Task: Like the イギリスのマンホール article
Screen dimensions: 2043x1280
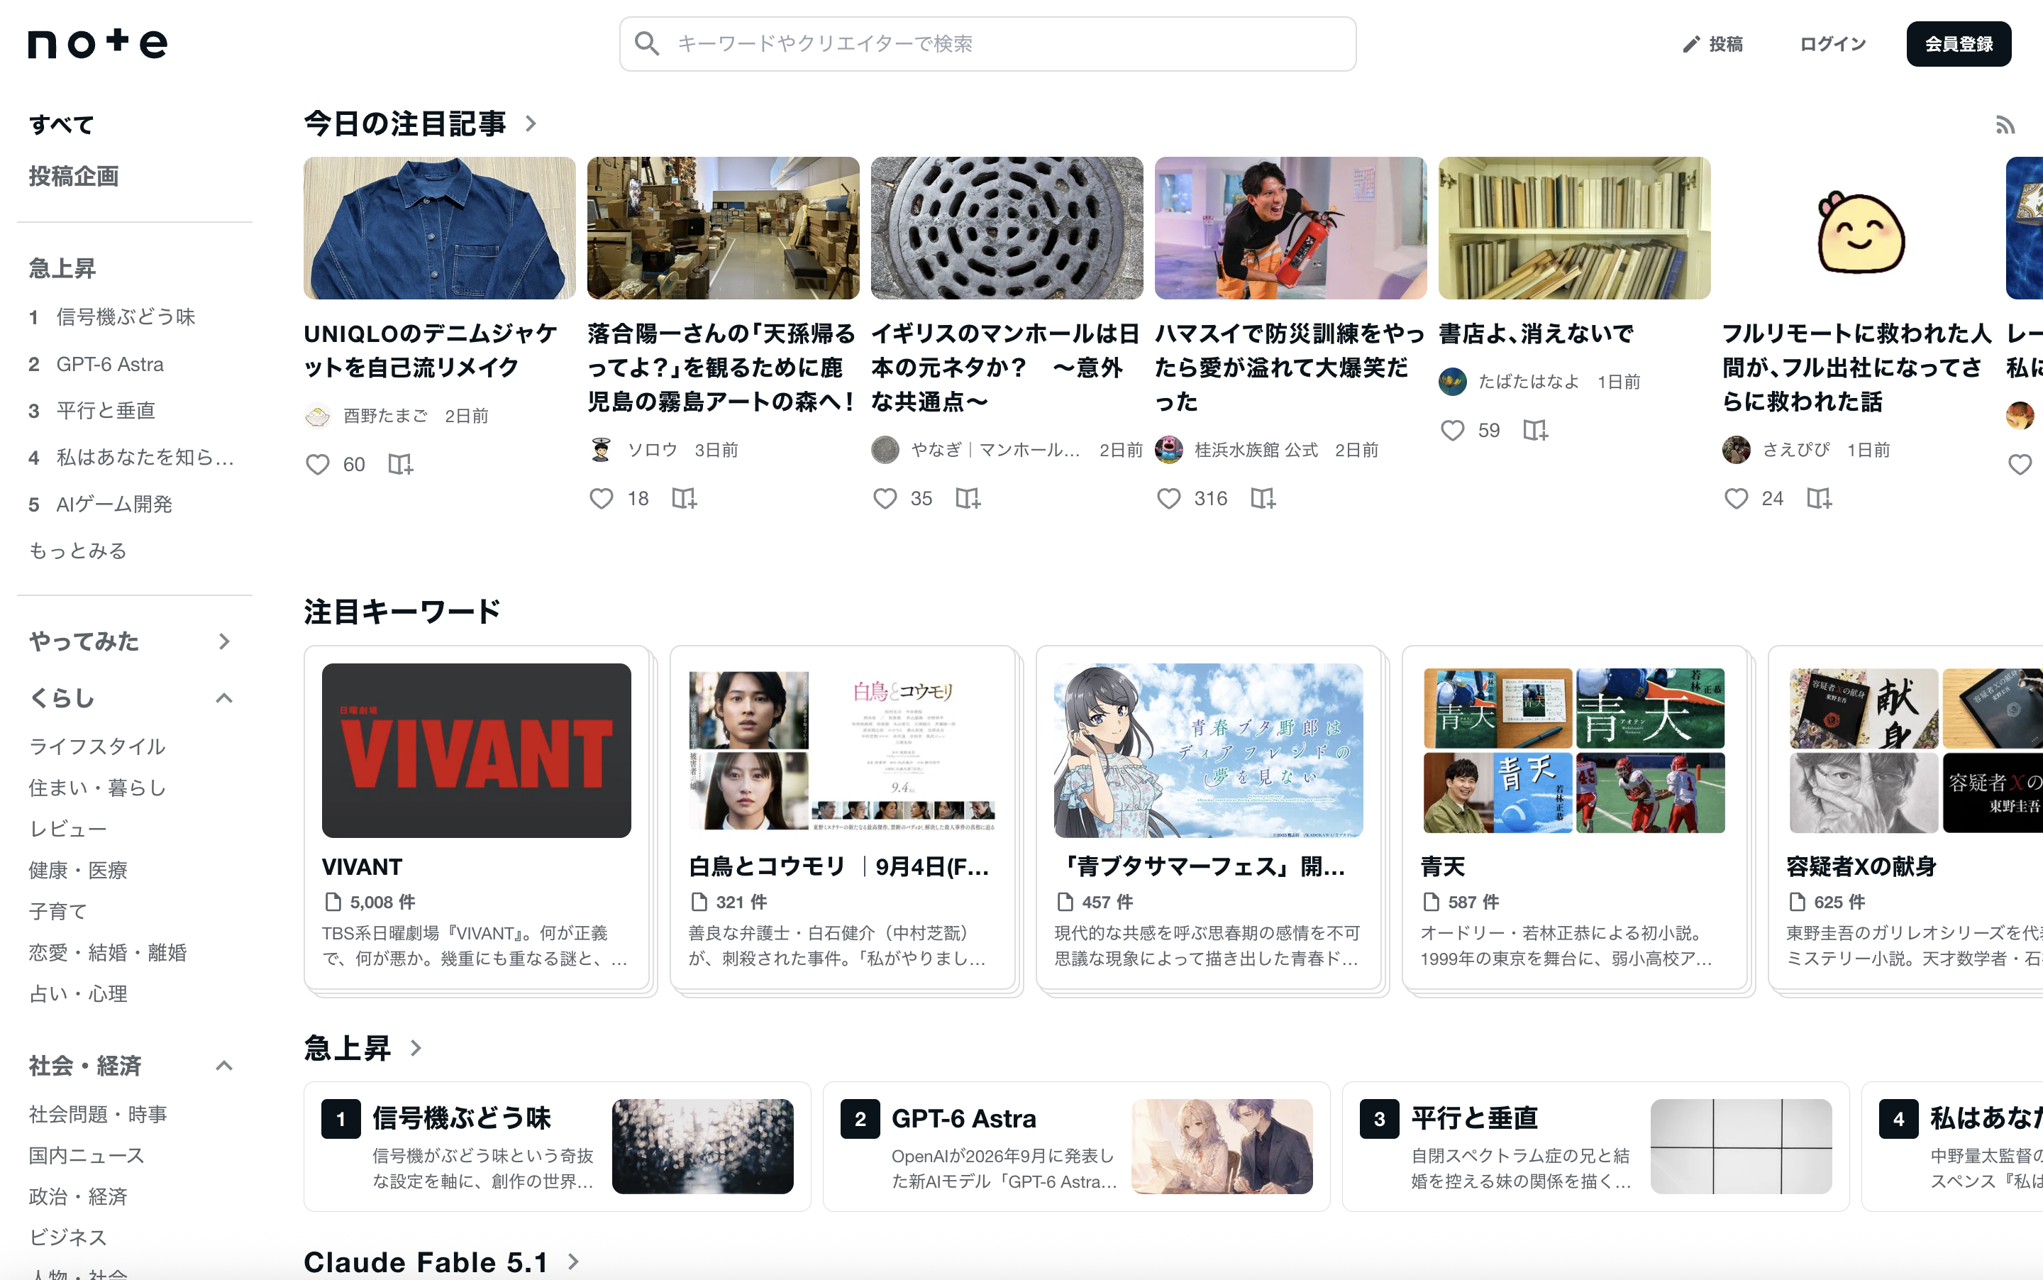Action: click(885, 499)
